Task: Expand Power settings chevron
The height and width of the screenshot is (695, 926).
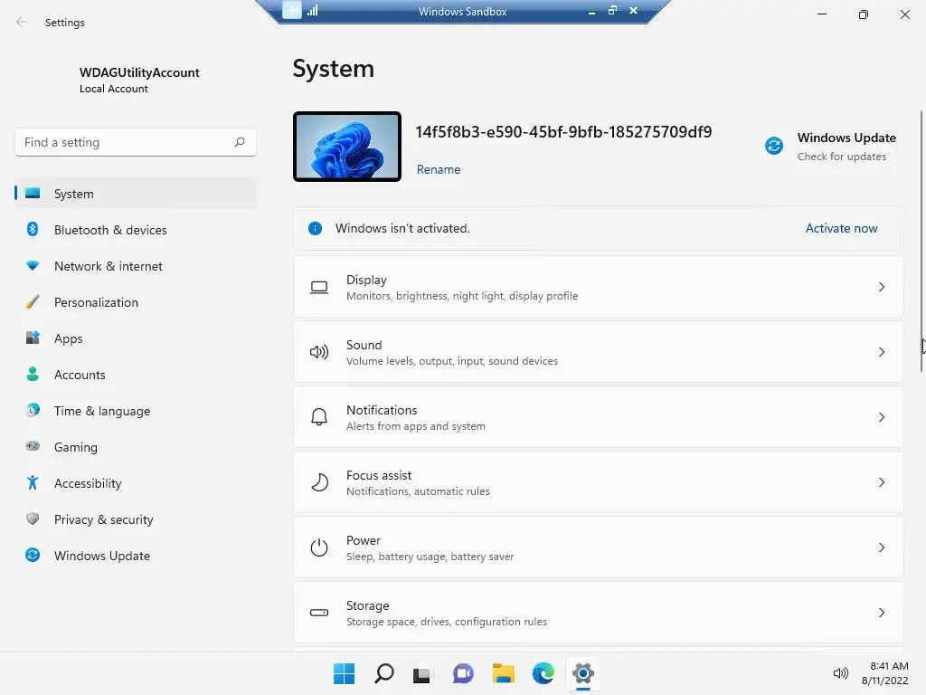Action: (881, 547)
